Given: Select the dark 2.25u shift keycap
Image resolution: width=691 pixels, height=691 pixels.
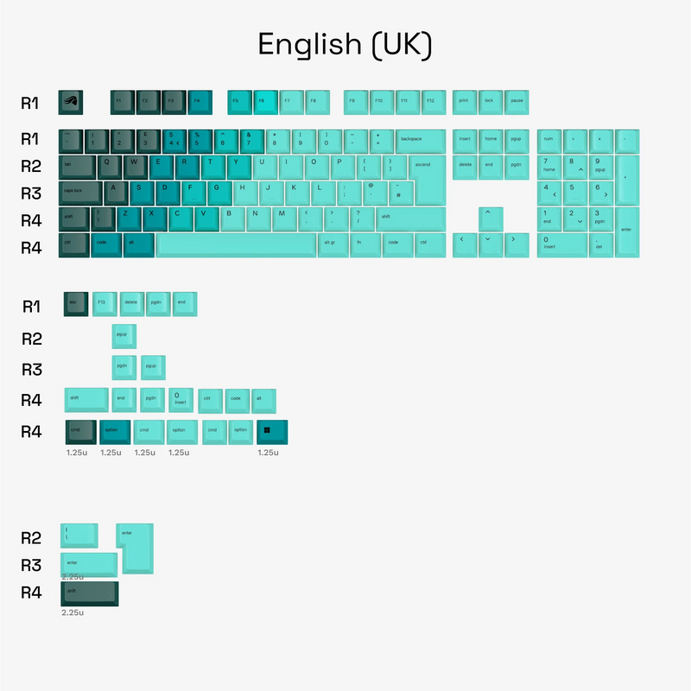Looking at the screenshot, I should (88, 593).
